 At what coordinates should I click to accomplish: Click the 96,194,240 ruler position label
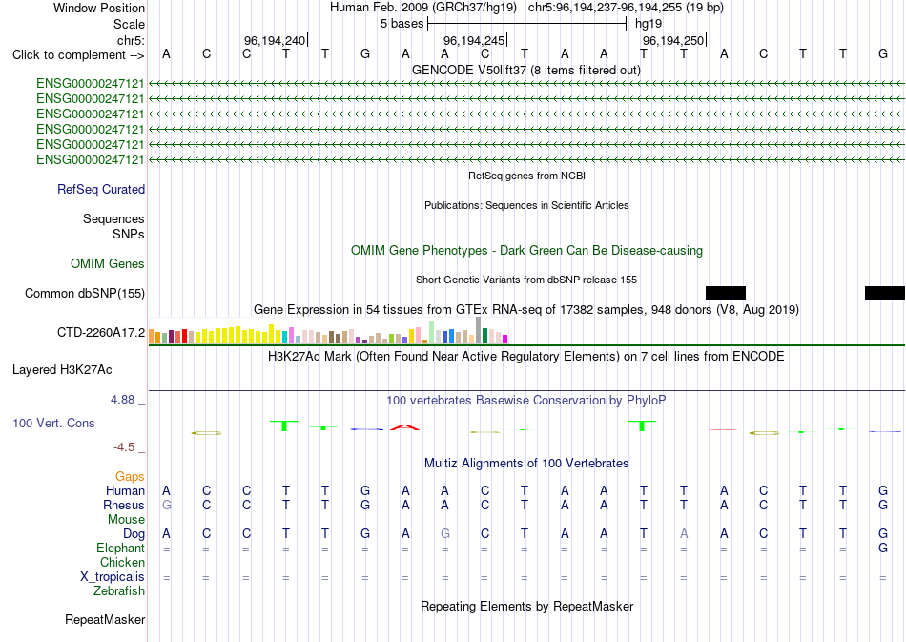275,40
